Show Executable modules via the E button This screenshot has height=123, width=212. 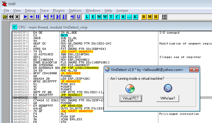coord(93,17)
